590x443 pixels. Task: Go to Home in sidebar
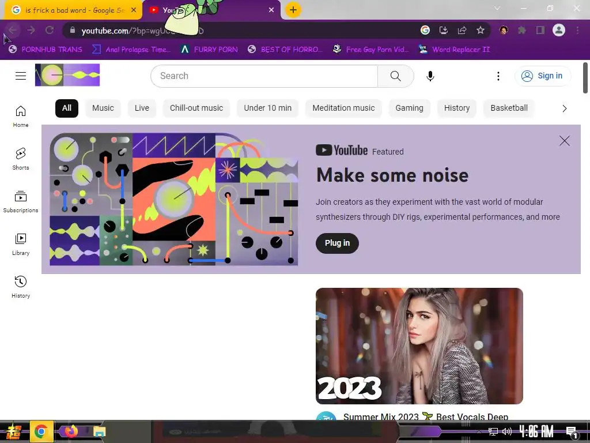pyautogui.click(x=21, y=116)
